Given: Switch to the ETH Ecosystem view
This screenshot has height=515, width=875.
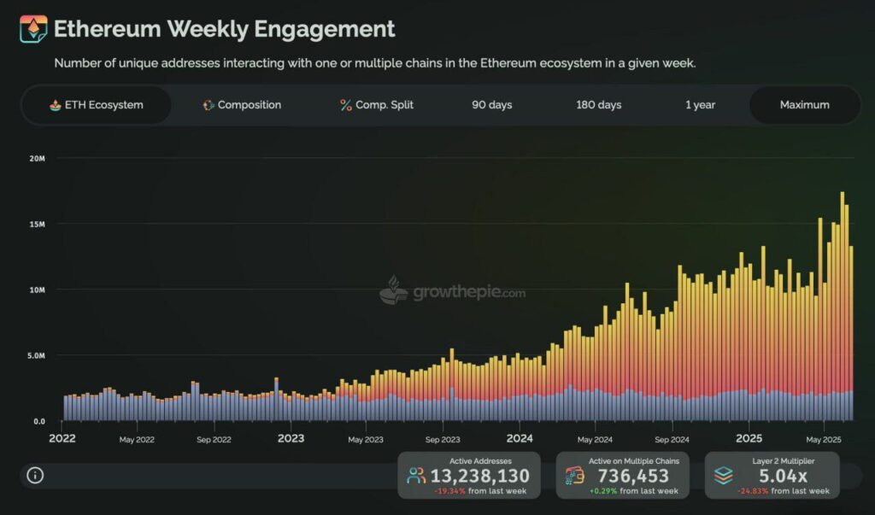Looking at the screenshot, I should (x=96, y=105).
